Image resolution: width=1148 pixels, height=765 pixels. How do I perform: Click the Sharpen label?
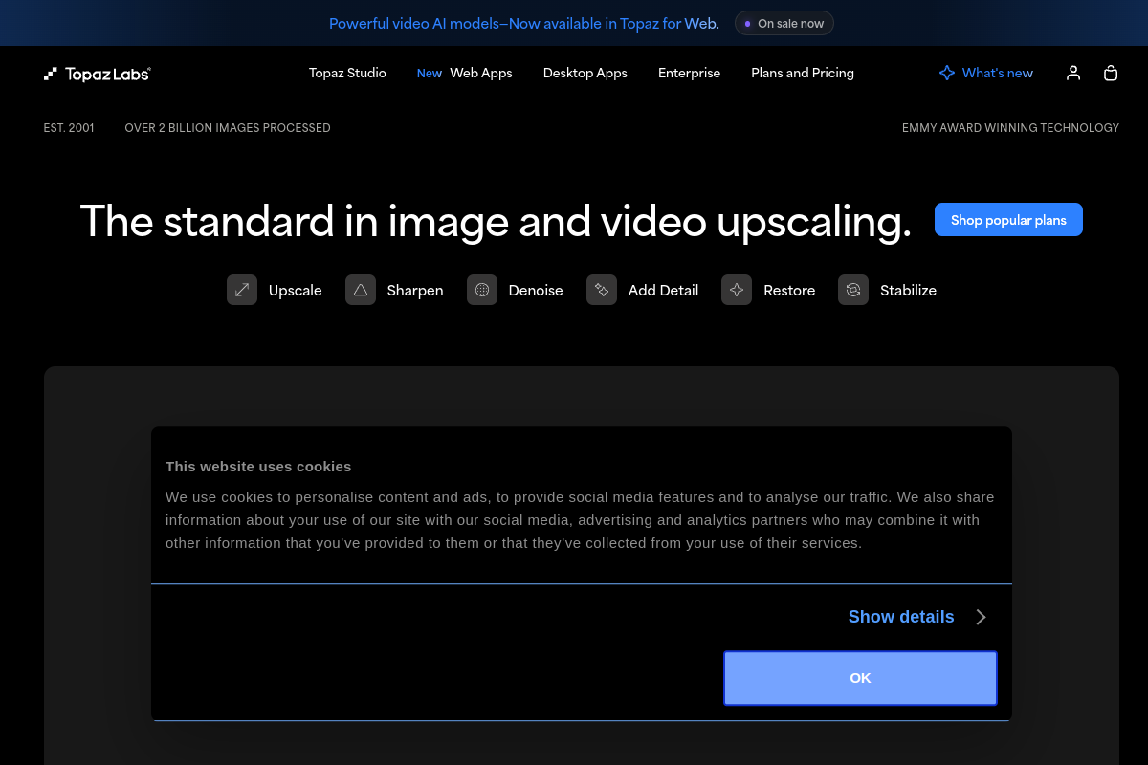(415, 290)
